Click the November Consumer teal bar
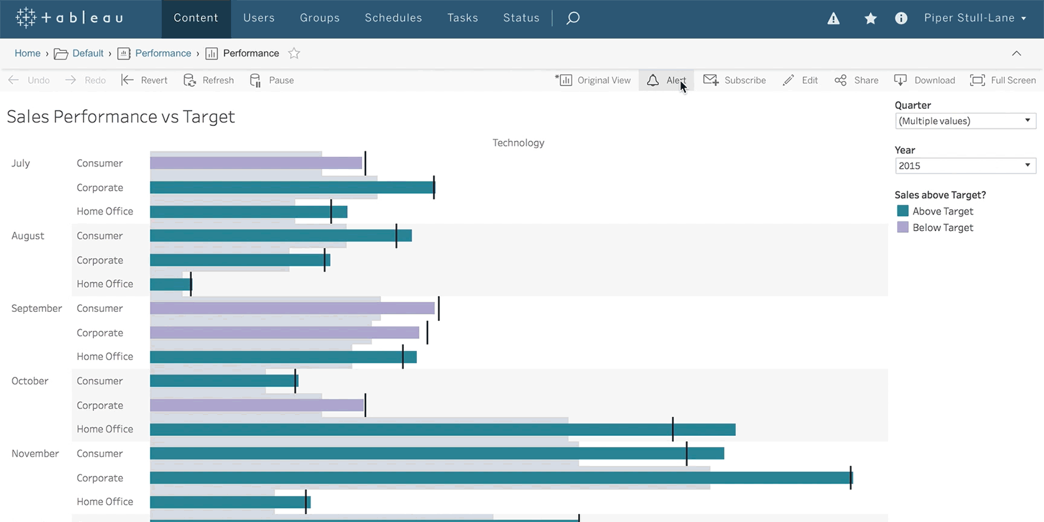This screenshot has width=1044, height=522. coord(437,453)
